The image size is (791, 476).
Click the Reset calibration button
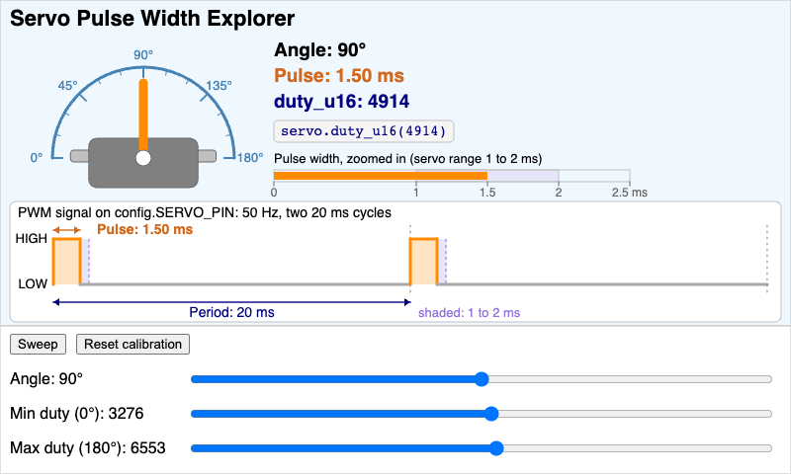(x=132, y=344)
